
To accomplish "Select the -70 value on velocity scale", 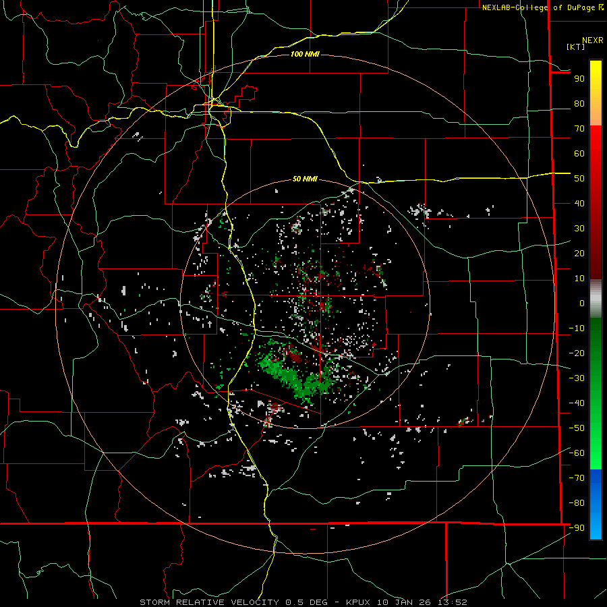I will click(x=577, y=478).
